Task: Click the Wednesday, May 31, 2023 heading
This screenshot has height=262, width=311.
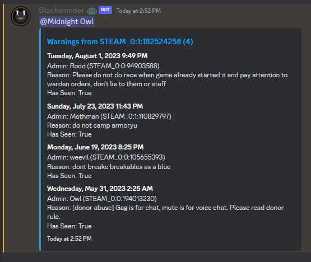Action: pos(100,189)
